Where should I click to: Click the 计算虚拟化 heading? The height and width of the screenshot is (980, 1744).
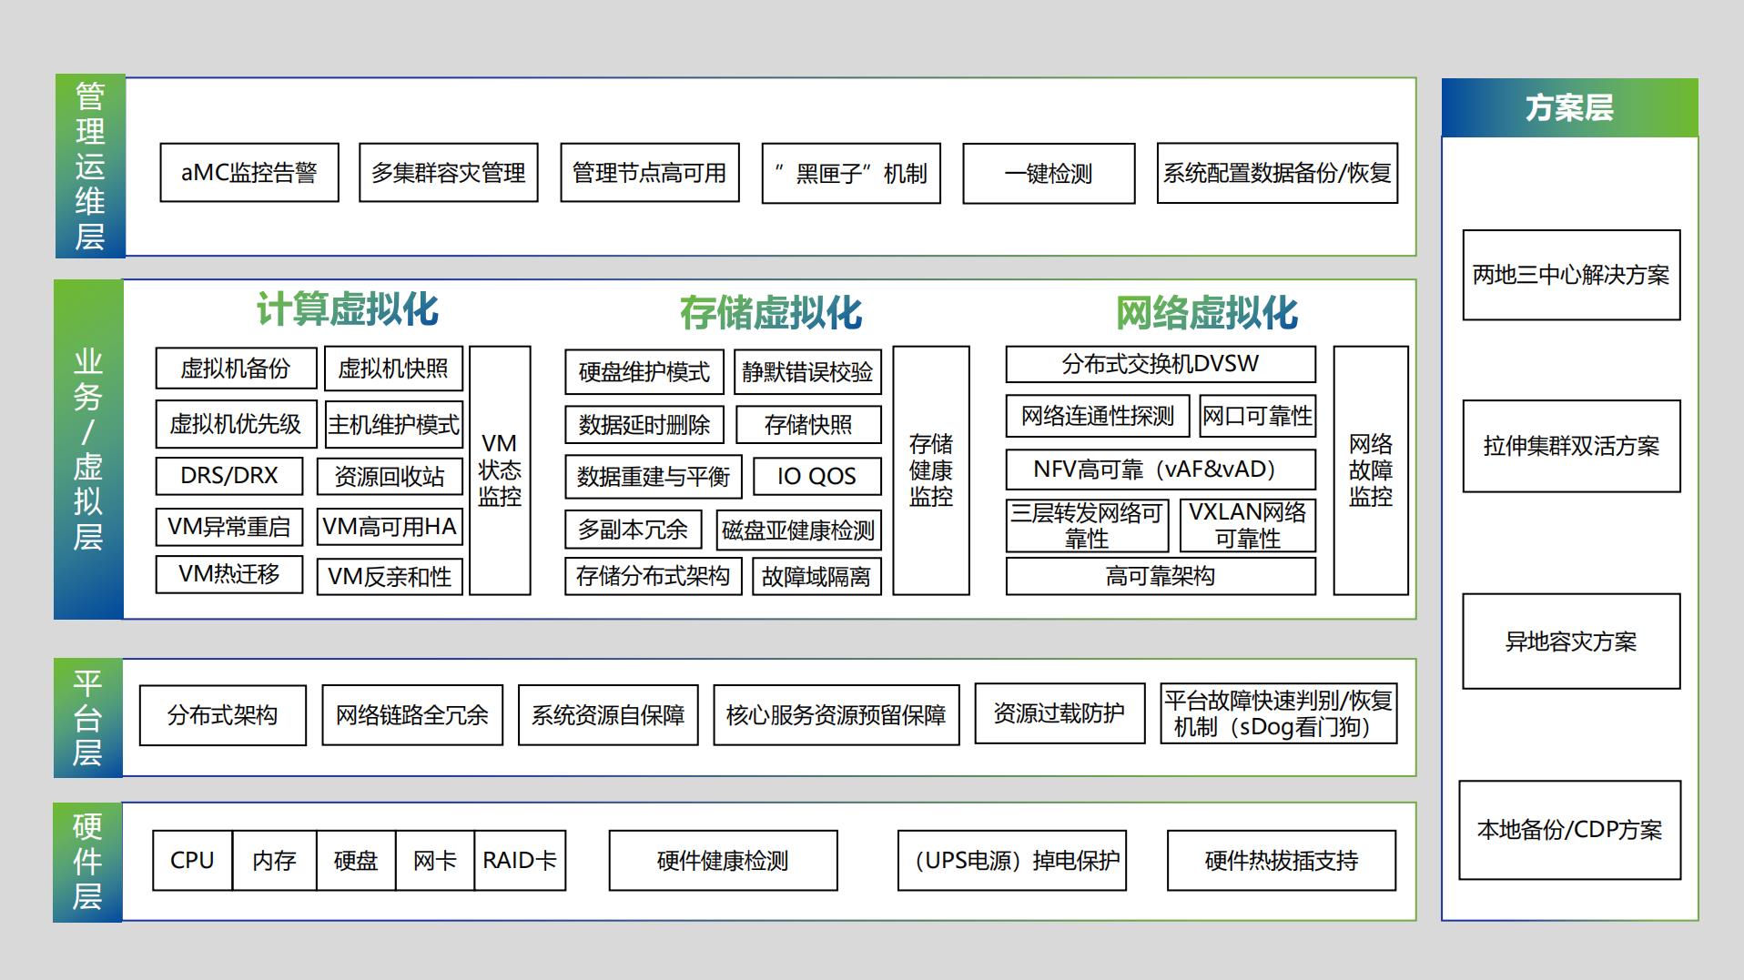click(x=348, y=309)
